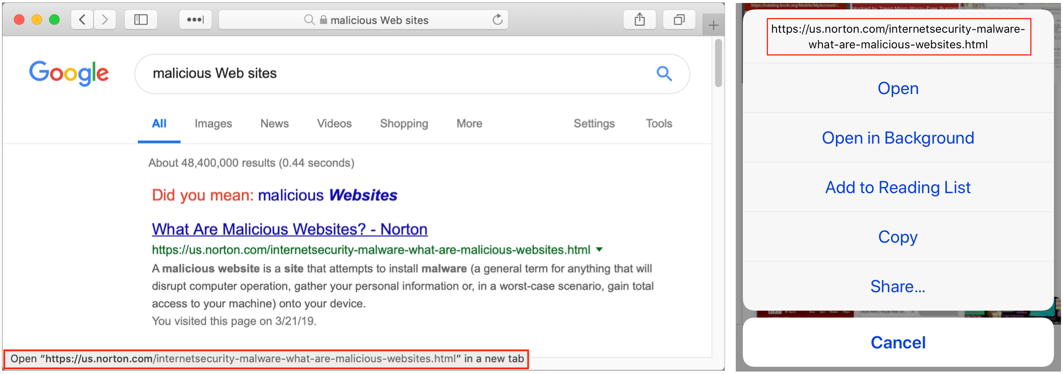Go back with Safari's back arrow
The image size is (1063, 374).
[x=82, y=20]
